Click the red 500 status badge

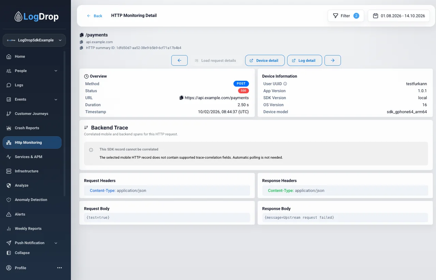[244, 91]
